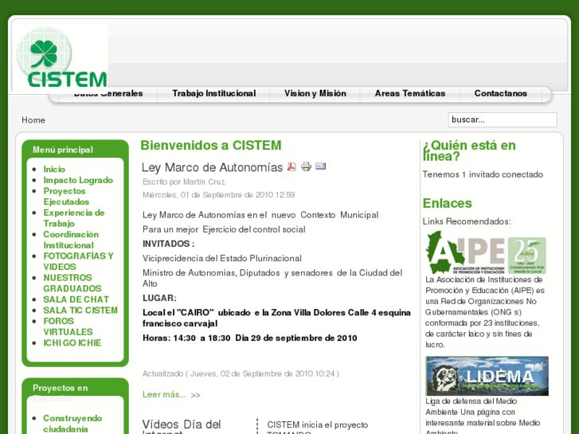
Task: Click the Links Recomendados: text
Action: click(x=467, y=221)
